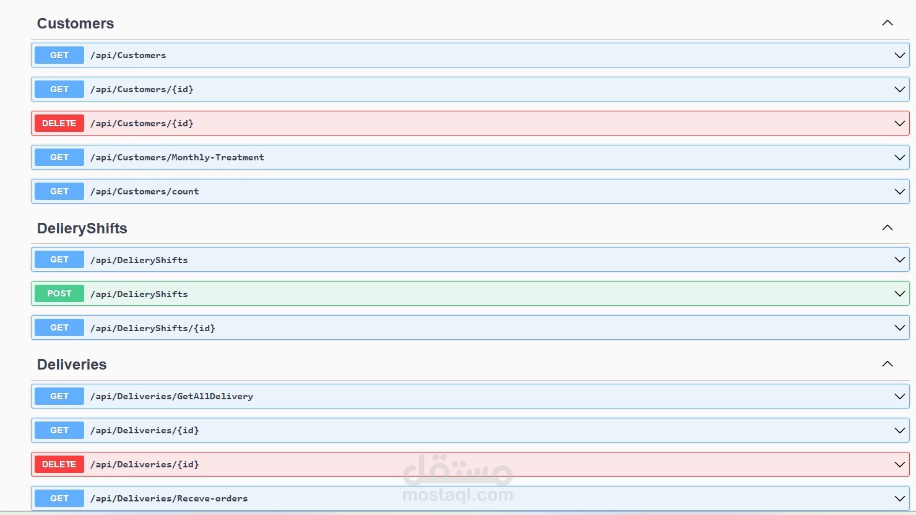
Task: Click the DELETE badge on /api/Customers/{id}
Action: (x=59, y=123)
